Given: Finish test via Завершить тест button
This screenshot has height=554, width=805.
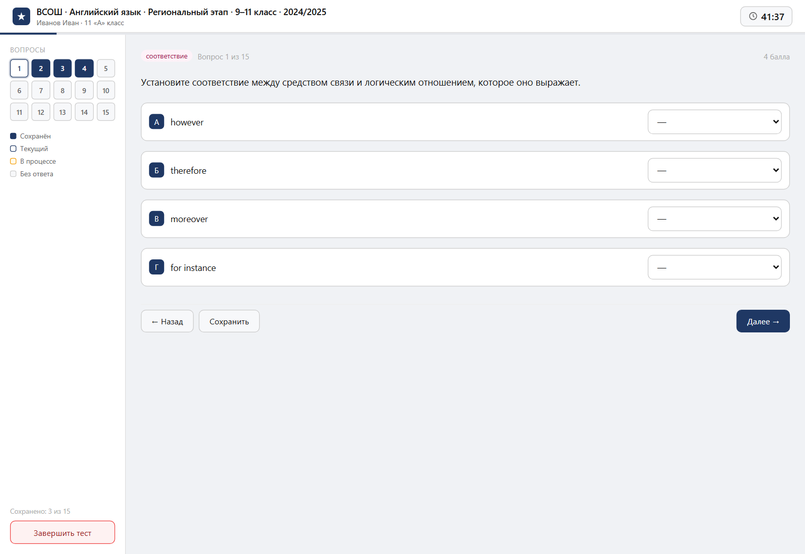Looking at the screenshot, I should [x=62, y=532].
